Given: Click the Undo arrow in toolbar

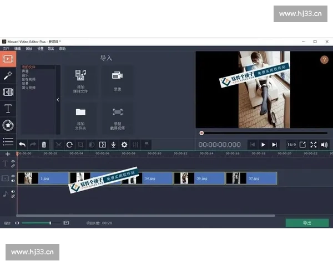Looking at the screenshot, I should click(22, 145).
